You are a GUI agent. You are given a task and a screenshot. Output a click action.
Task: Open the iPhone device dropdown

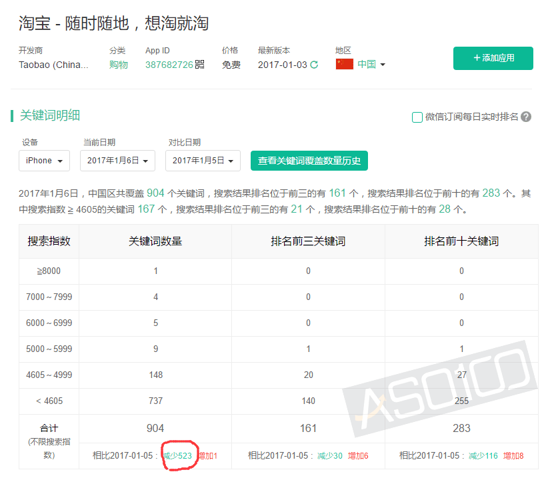[44, 161]
